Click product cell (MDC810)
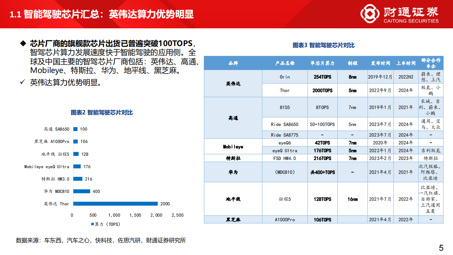This screenshot has height=255, width=453. [285, 172]
